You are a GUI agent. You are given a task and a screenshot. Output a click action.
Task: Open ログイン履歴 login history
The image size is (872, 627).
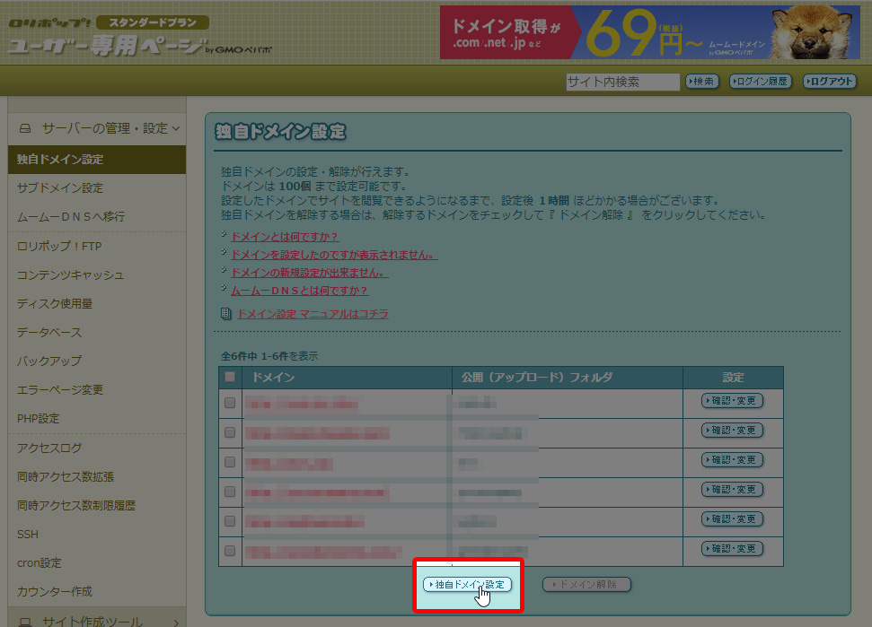coord(760,82)
